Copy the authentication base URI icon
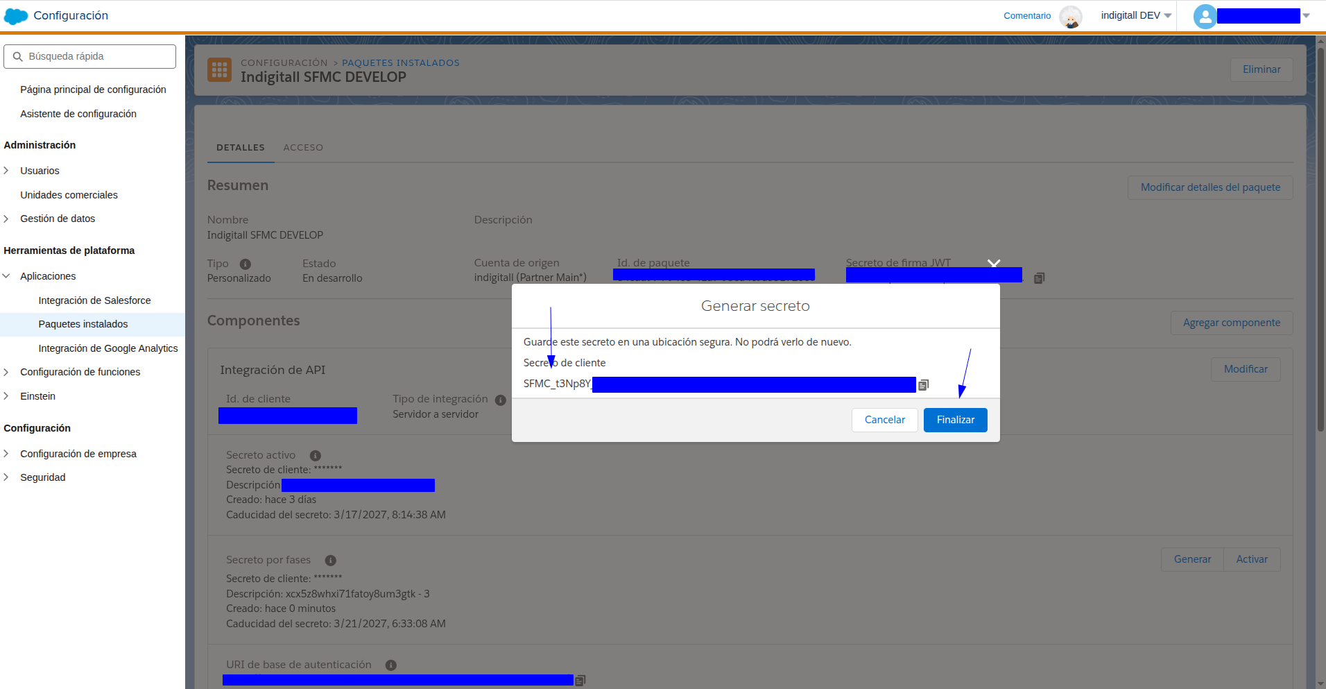 (580, 681)
